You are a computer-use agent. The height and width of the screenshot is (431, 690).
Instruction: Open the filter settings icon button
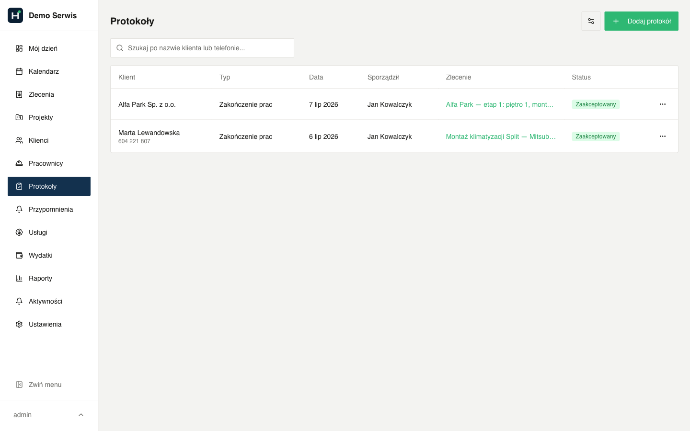click(x=591, y=21)
